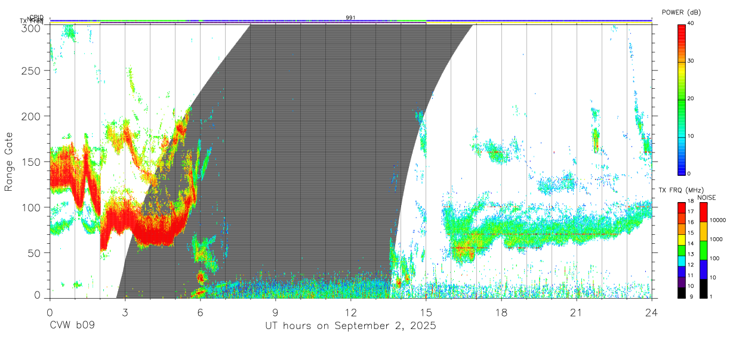Click the blue noise strip above the plot
Viewport: 733px width, 338px height.
(x=350, y=21)
